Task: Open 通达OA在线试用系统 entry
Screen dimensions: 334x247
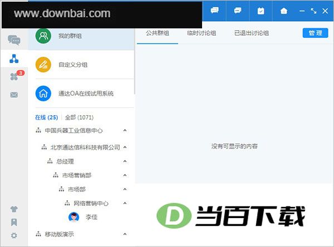Action: tap(81, 93)
